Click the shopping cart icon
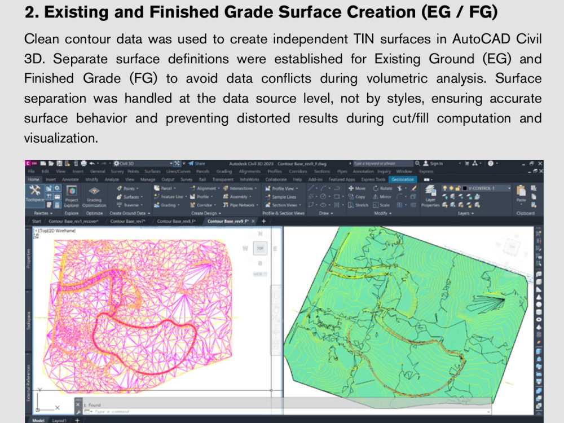 coord(467,164)
